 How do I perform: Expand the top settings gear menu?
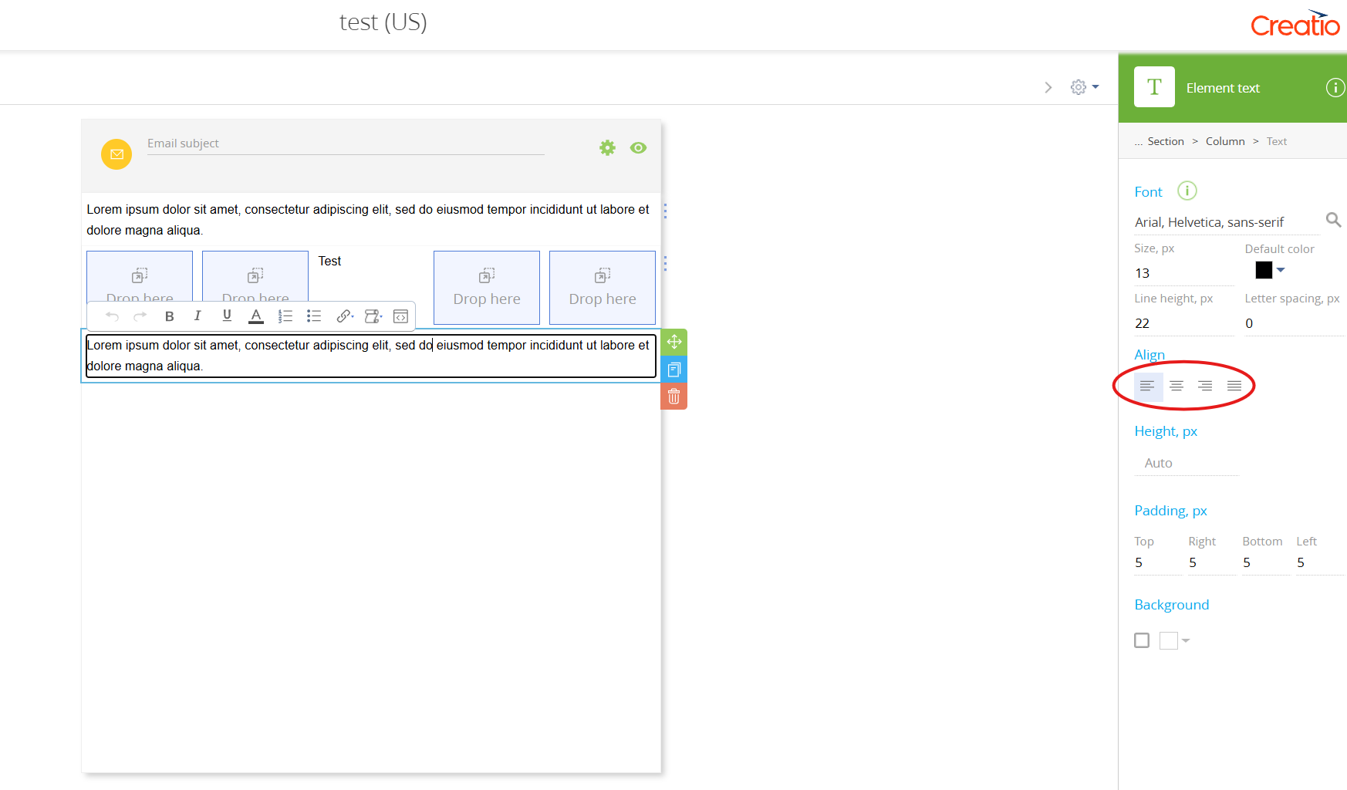pyautogui.click(x=1084, y=87)
